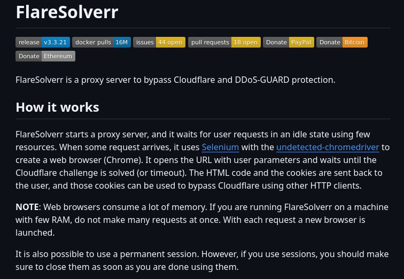The image size is (404, 279).
Task: Follow the undetected-chromedriver hyperlink
Action: click(x=328, y=148)
